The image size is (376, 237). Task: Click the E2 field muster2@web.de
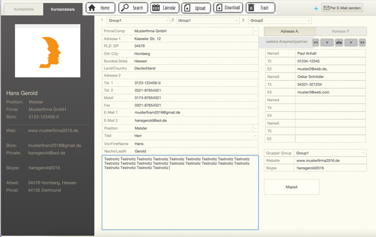click(330, 69)
